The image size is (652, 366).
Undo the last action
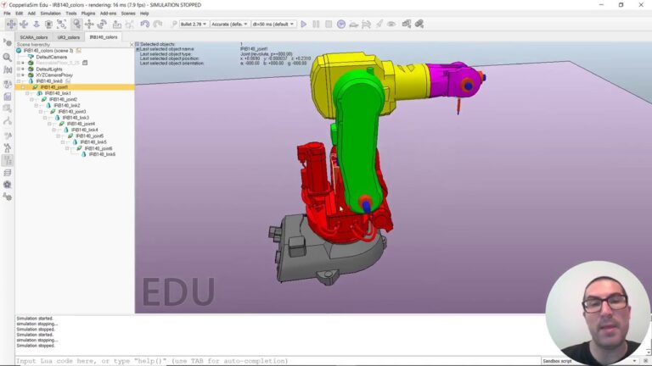click(144, 24)
